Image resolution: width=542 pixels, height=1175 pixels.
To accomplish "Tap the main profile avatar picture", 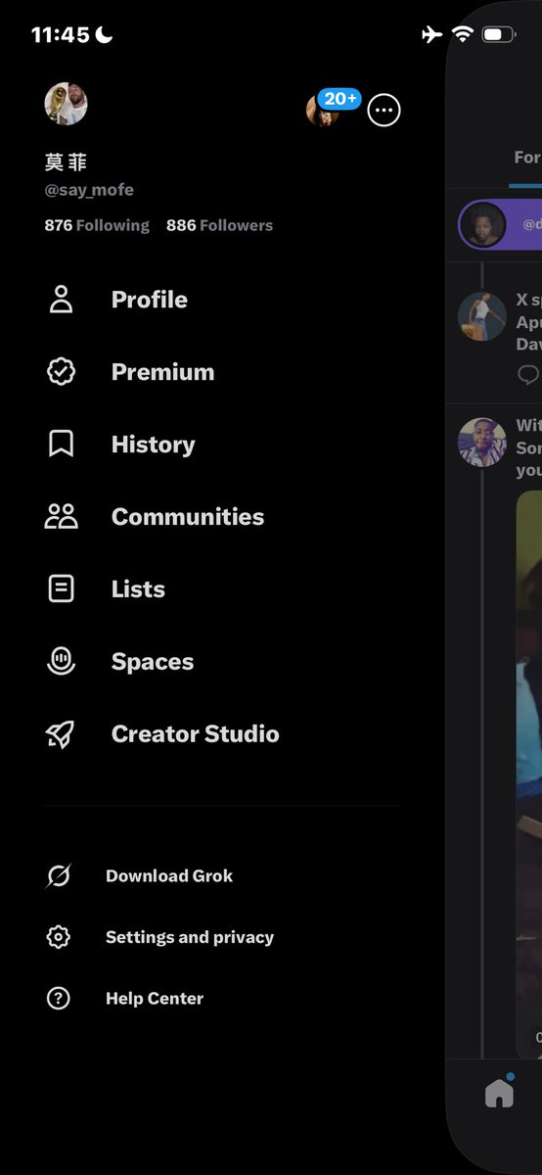I will point(66,104).
